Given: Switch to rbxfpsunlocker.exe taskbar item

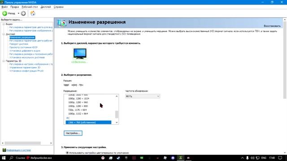Looking at the screenshot, I should click(x=39, y=158).
